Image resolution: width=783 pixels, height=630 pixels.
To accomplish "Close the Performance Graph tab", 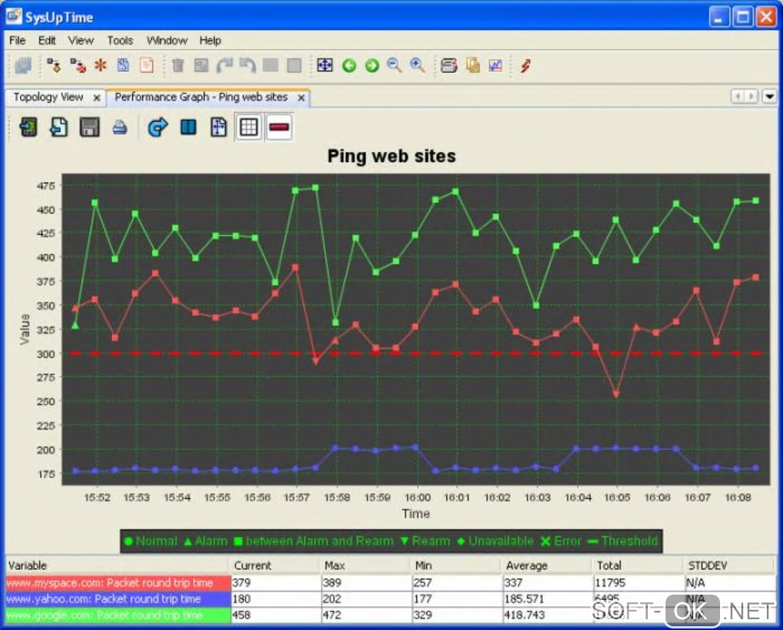I will click(x=301, y=98).
